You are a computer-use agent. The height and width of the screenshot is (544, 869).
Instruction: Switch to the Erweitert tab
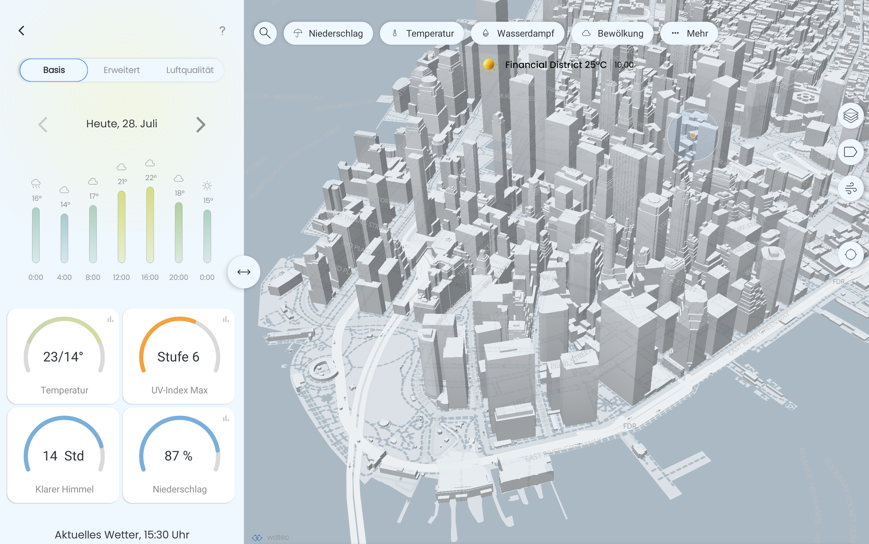[121, 70]
